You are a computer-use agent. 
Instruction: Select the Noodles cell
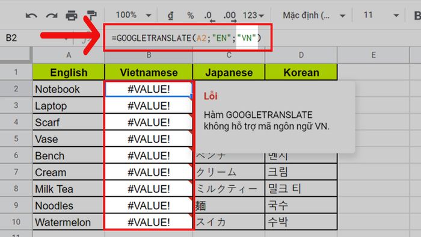69,205
